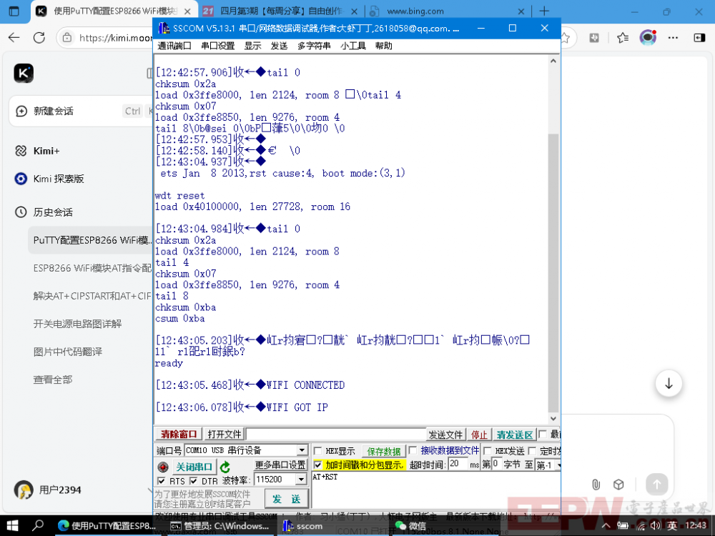Viewport: 715px width, 536px height.
Task: Open 小工具 menu
Action: [x=353, y=46]
